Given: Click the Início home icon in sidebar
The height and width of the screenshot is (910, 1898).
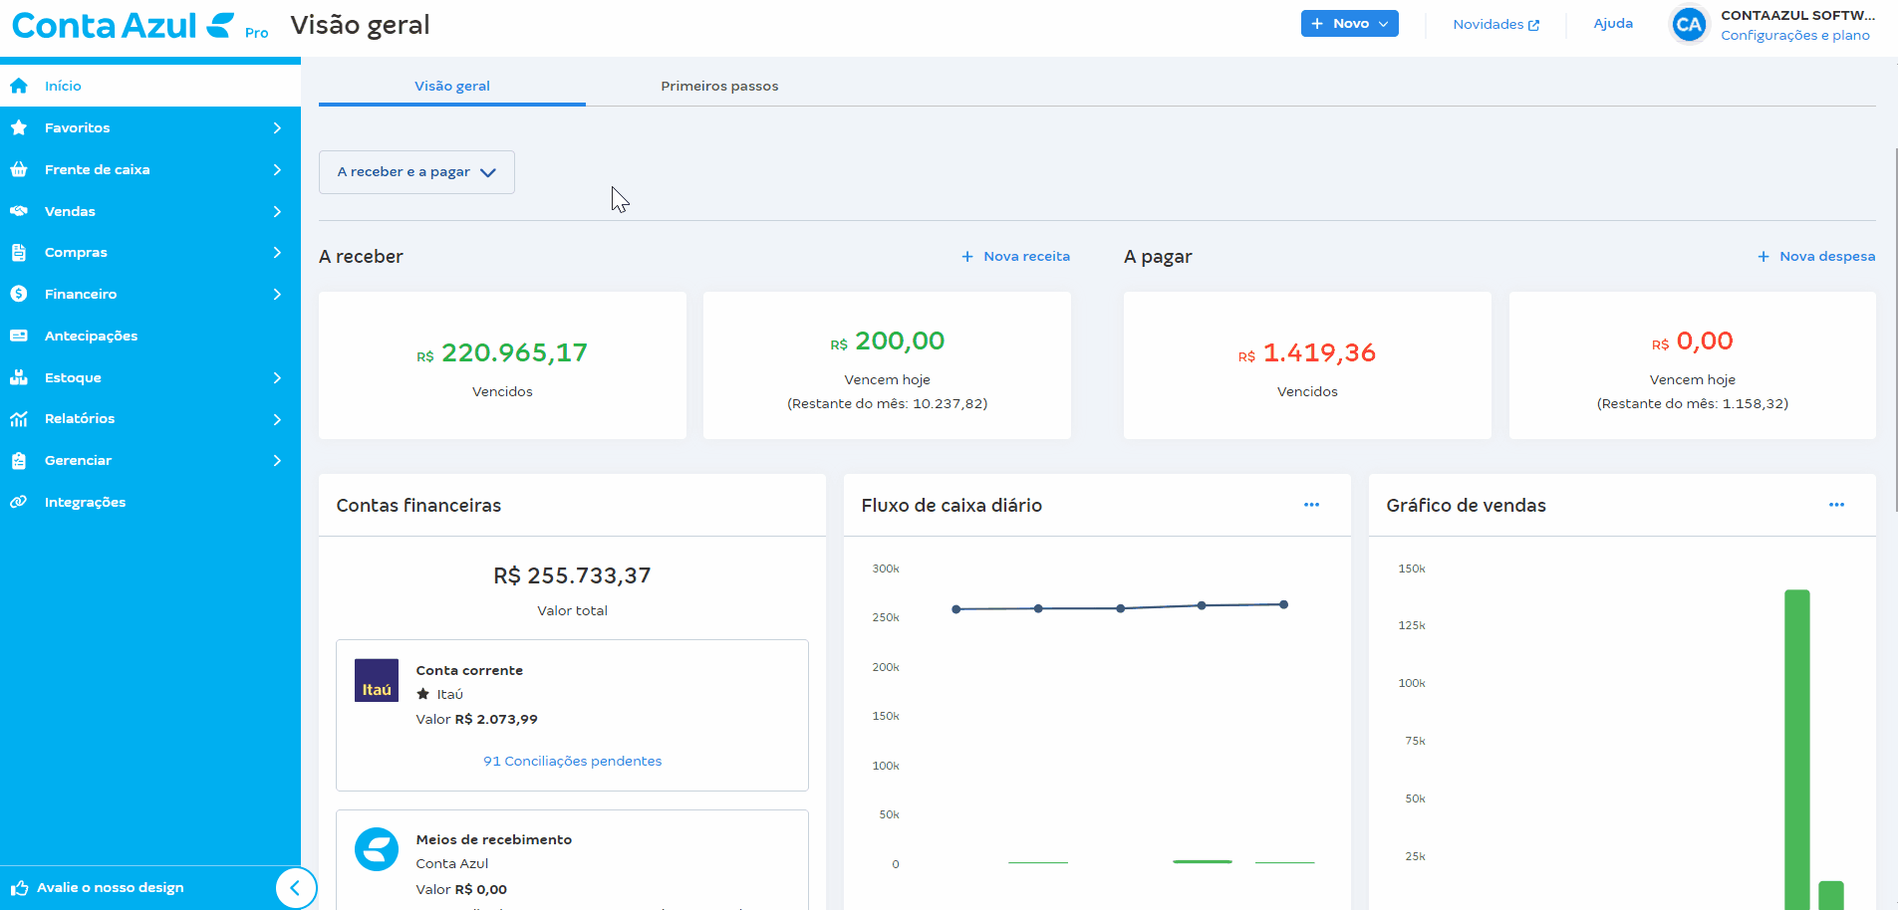Looking at the screenshot, I should [19, 86].
